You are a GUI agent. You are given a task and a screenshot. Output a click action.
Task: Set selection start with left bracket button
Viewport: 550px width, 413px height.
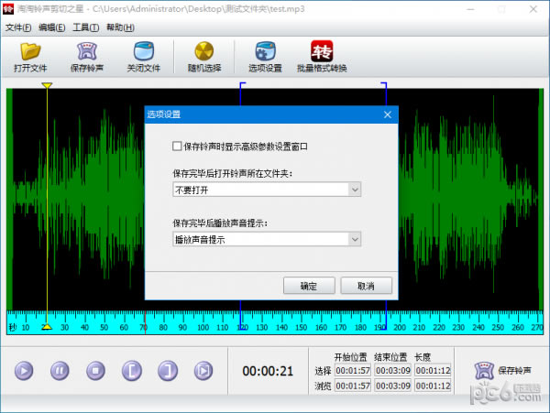tap(132, 371)
